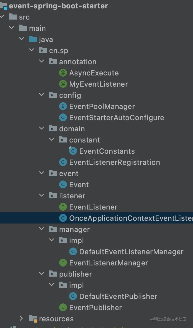Click the constant package folder icon
193x328 pixels.
63,140
